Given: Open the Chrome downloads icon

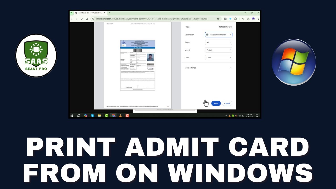Looking at the screenshot, I should coord(248,19).
